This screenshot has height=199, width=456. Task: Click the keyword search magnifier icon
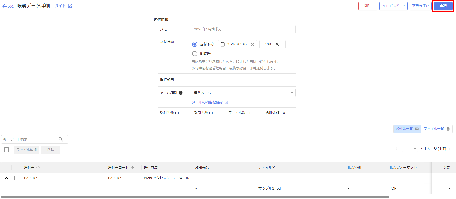(61, 139)
